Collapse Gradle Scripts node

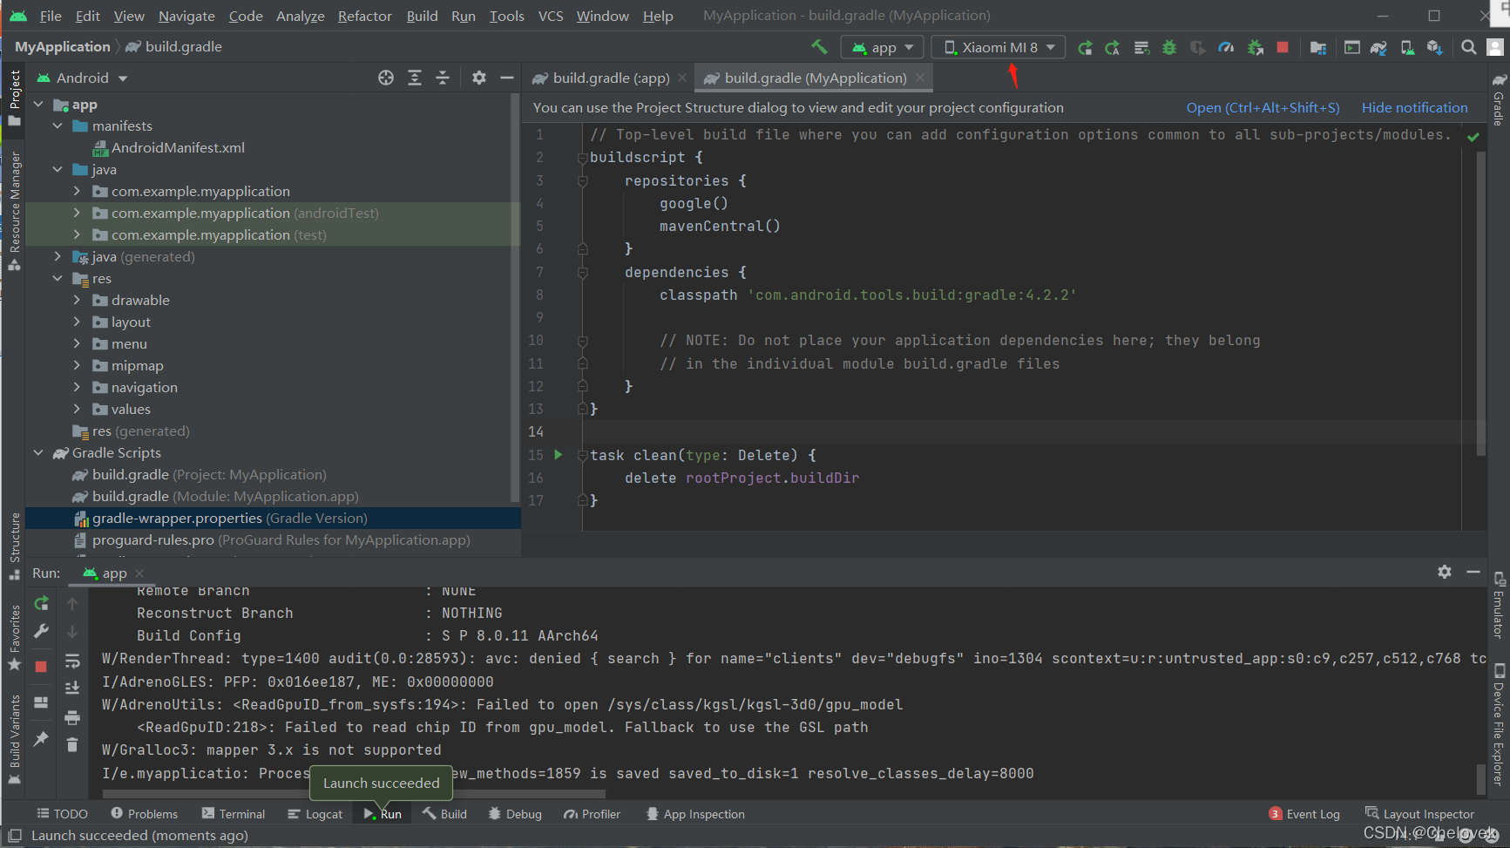pos(38,452)
